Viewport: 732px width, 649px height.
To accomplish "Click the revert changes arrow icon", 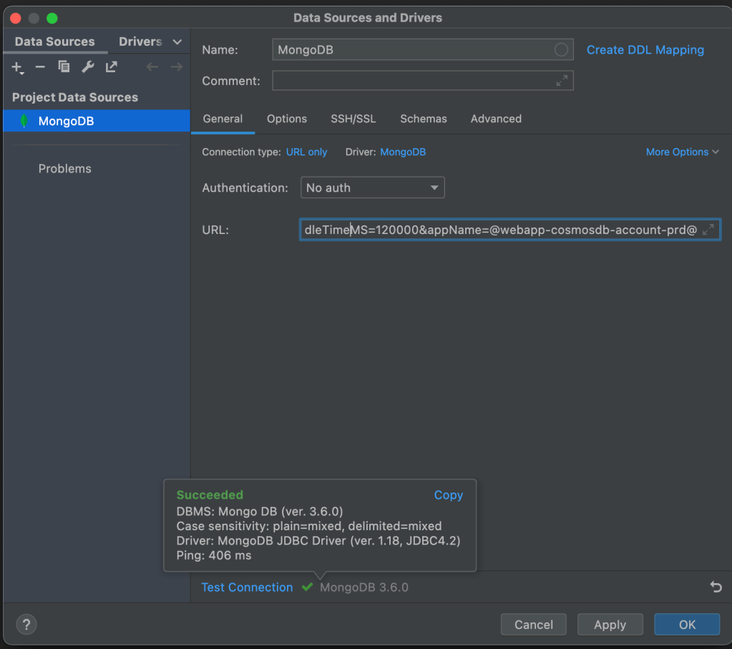I will click(x=716, y=587).
